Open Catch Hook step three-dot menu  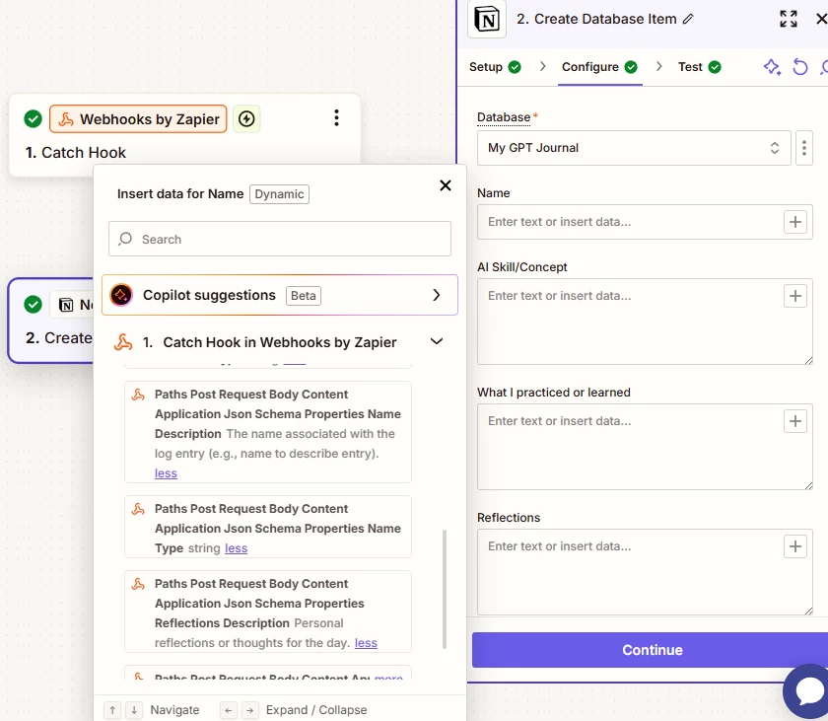coord(336,117)
